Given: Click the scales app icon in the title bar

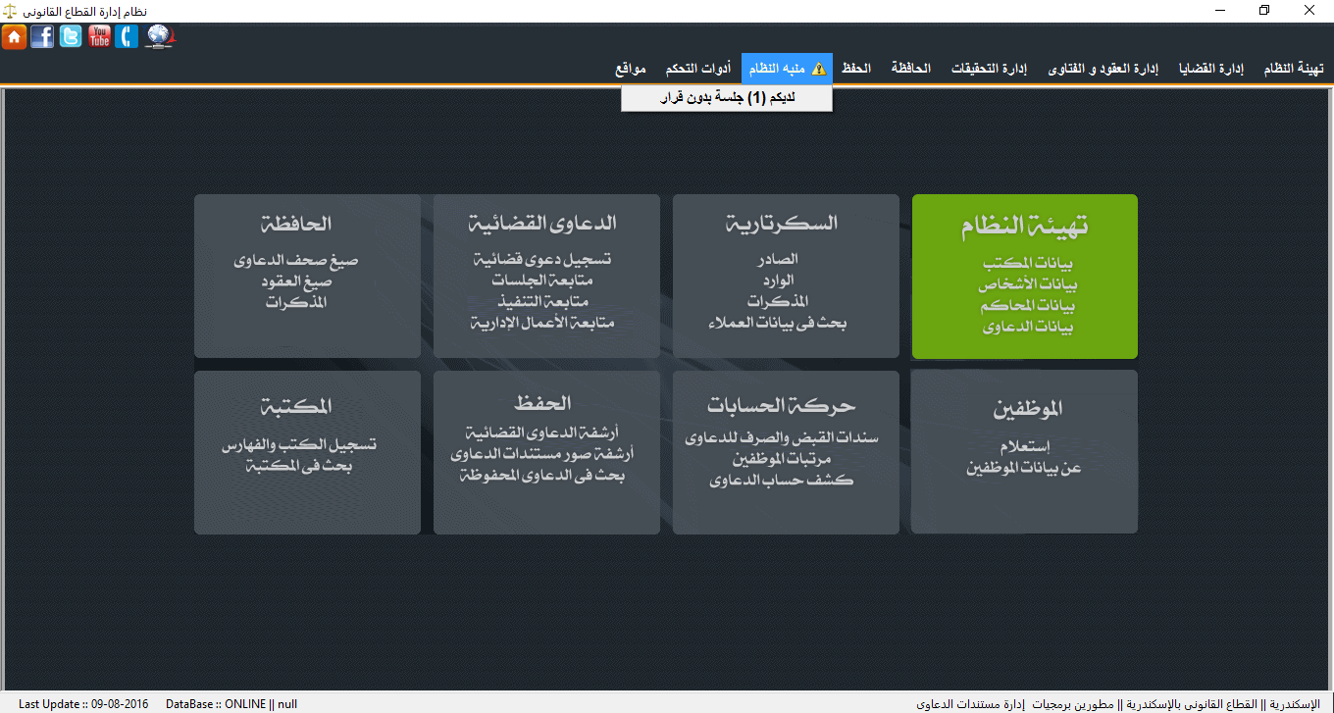Looking at the screenshot, I should click(x=11, y=11).
